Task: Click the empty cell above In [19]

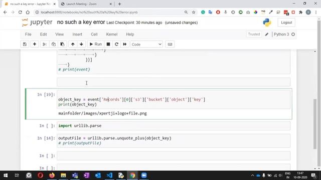Action: pos(174,82)
